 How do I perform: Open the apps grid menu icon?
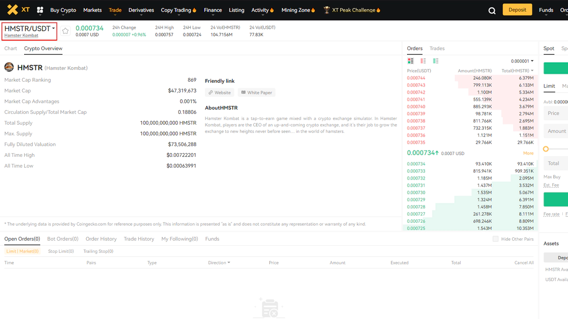40,10
